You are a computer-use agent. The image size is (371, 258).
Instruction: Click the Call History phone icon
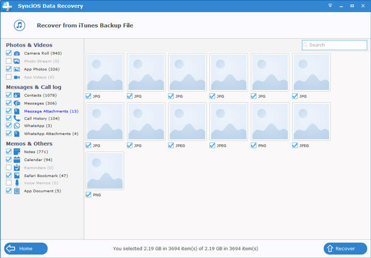[x=17, y=118]
